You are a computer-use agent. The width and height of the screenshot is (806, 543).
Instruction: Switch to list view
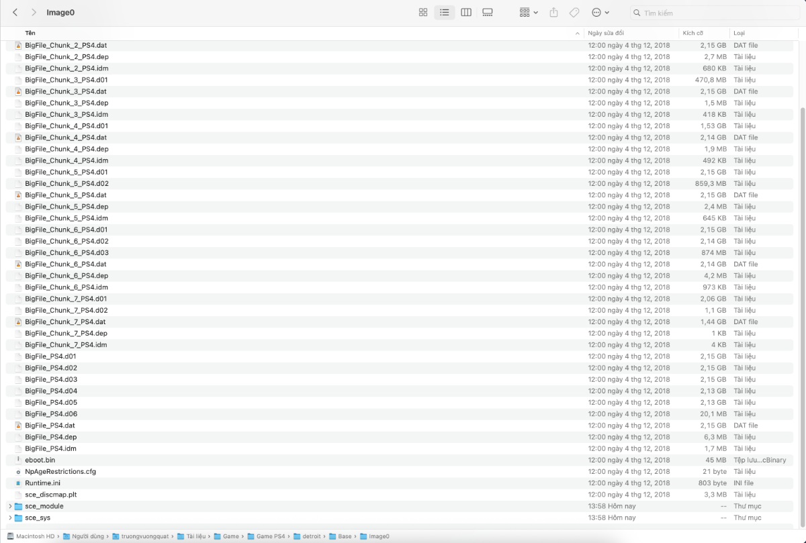tap(444, 13)
